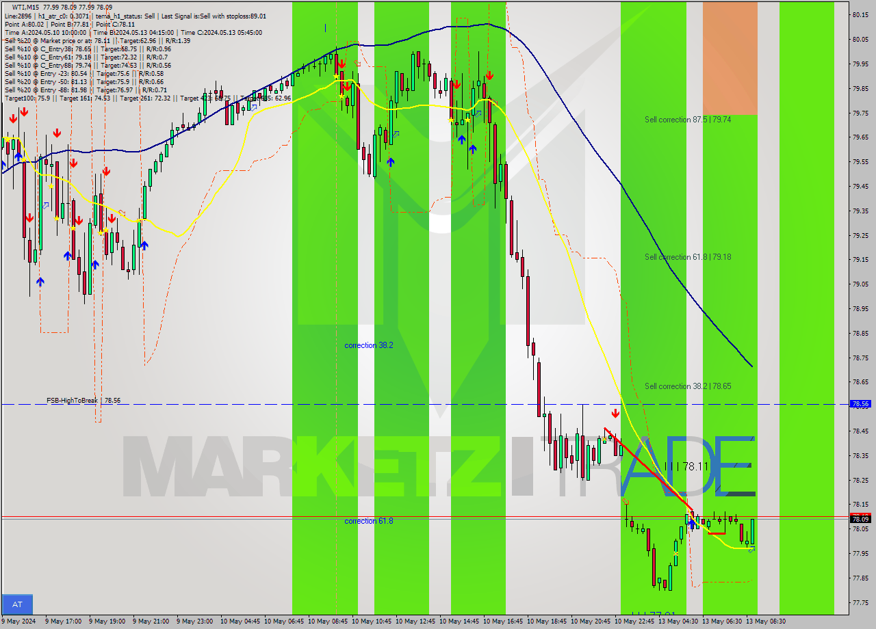Click the 'Sell %10 @ C_Entry38: 78.65' line

pos(88,49)
